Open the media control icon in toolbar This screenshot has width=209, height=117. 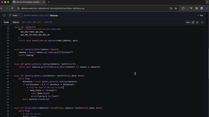191,8
